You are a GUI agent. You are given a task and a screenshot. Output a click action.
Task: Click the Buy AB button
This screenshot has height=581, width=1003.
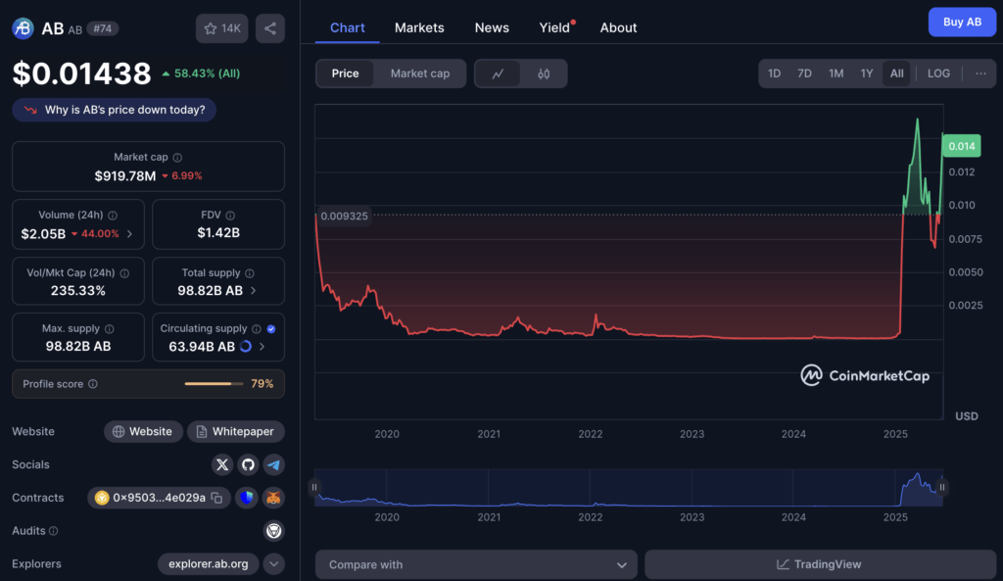pyautogui.click(x=962, y=22)
